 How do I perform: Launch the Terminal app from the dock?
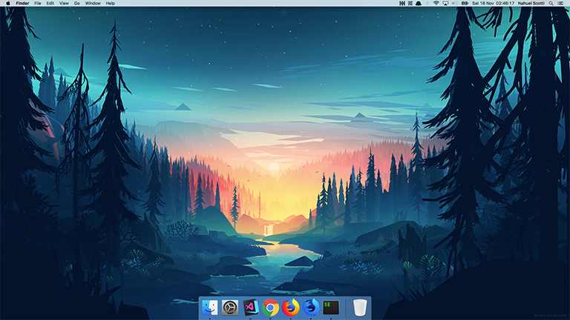331,307
